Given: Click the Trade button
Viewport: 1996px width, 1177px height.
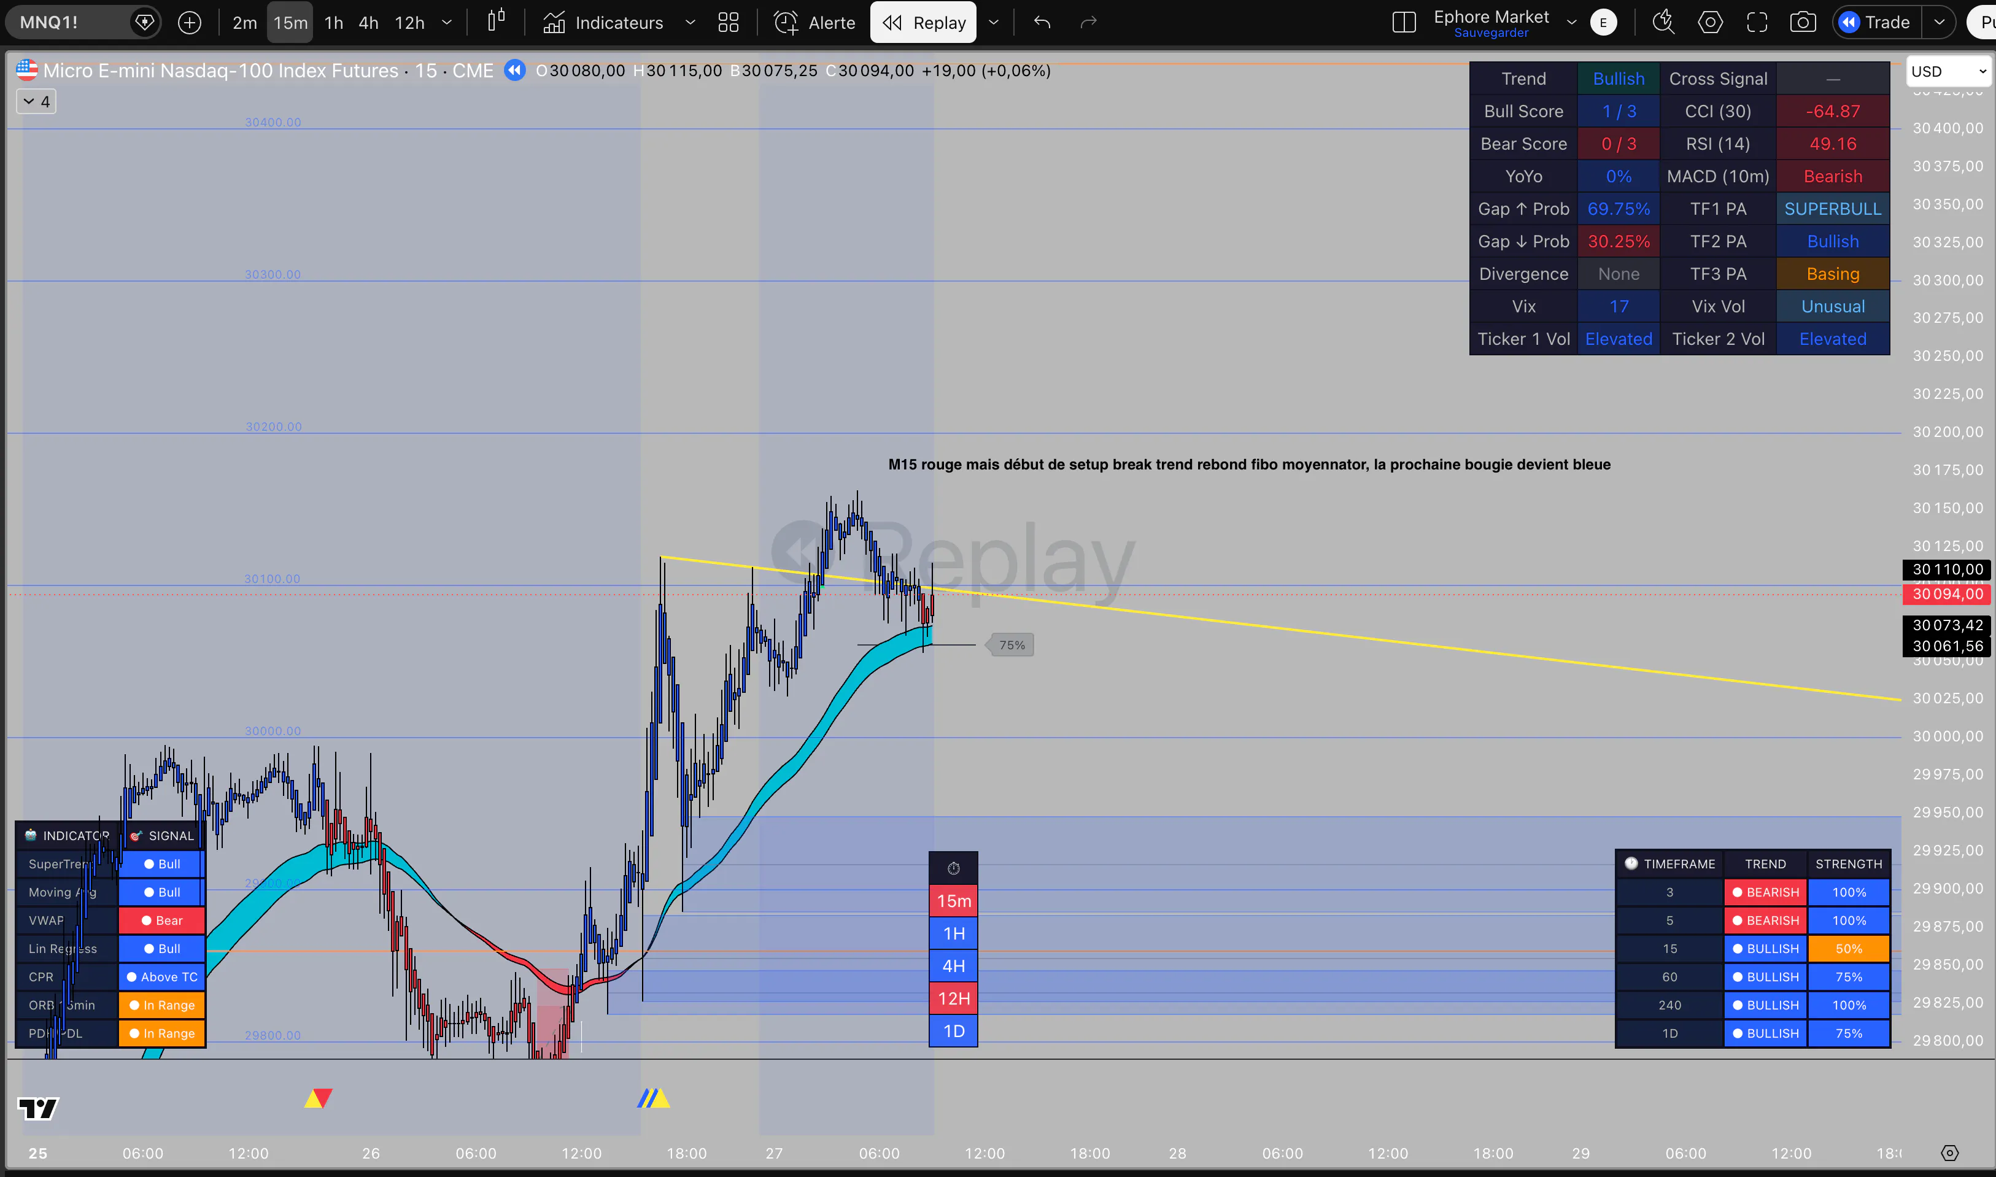Looking at the screenshot, I should pos(1876,22).
